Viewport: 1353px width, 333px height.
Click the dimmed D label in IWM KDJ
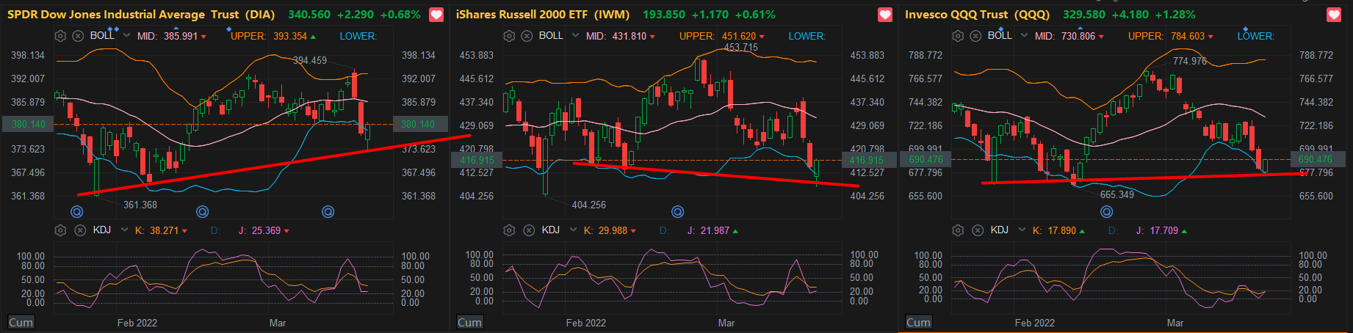(664, 230)
